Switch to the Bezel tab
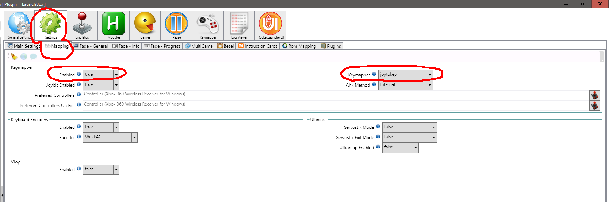Viewport: 609px width, 202px height. point(225,46)
